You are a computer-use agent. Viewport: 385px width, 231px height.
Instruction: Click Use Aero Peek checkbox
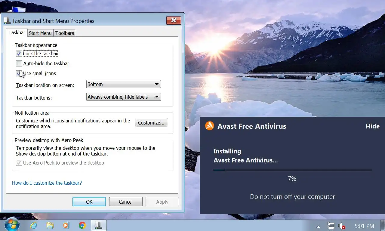click(19, 163)
